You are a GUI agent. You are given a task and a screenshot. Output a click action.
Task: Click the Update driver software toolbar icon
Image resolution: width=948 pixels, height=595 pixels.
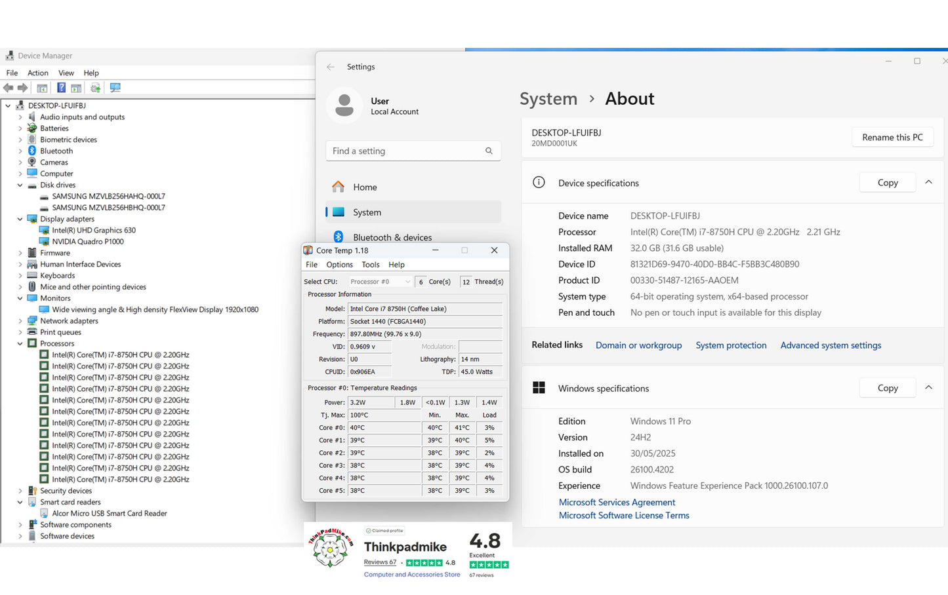tap(96, 88)
